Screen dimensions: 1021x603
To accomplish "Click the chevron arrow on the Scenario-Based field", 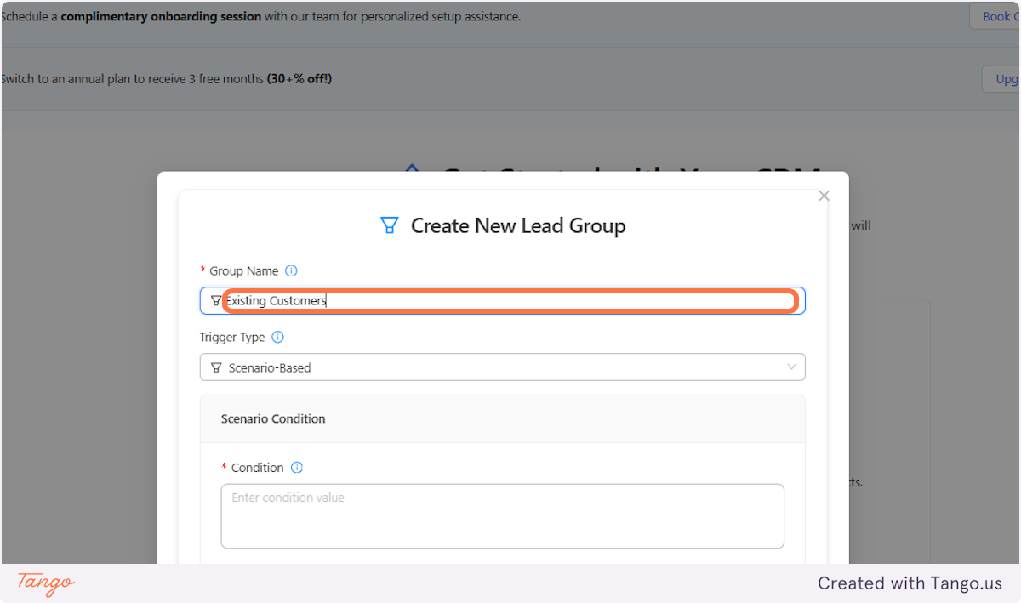I will tap(791, 367).
